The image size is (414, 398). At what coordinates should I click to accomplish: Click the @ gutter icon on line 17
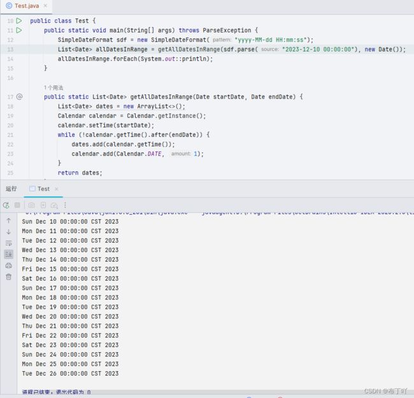point(19,97)
